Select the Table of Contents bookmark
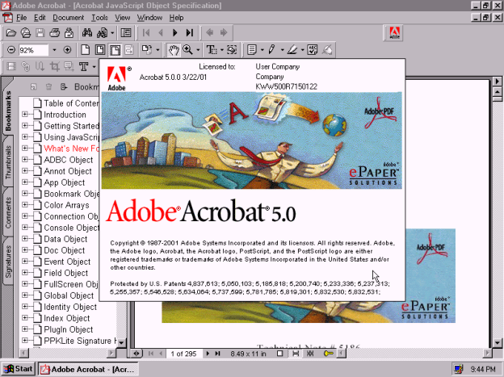This screenshot has width=504, height=377. click(x=71, y=103)
